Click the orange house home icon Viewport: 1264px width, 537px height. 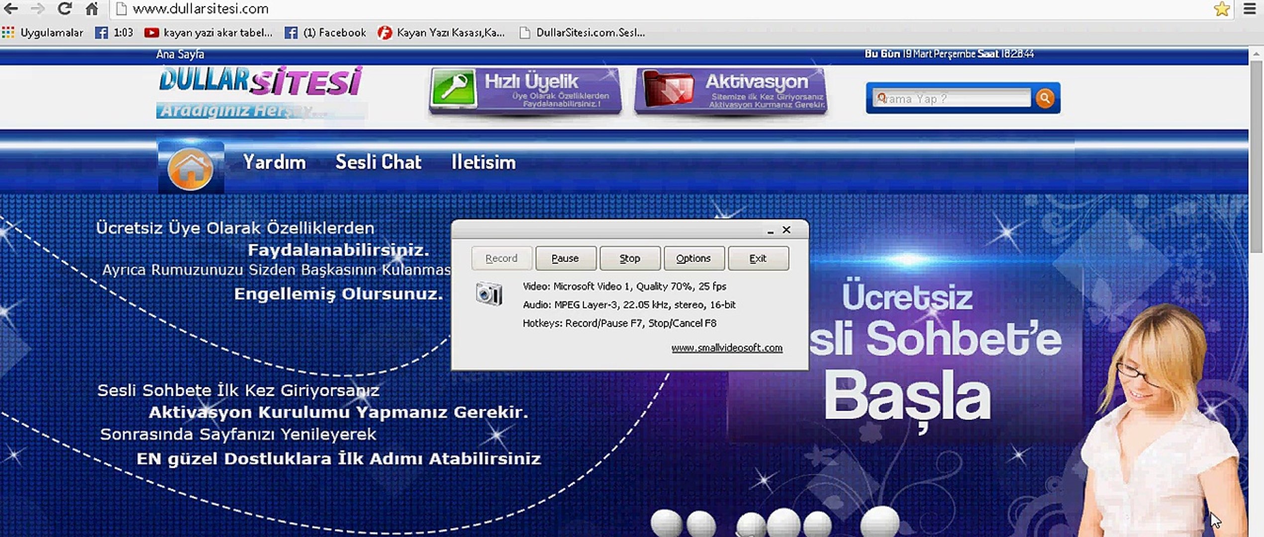[x=191, y=168]
